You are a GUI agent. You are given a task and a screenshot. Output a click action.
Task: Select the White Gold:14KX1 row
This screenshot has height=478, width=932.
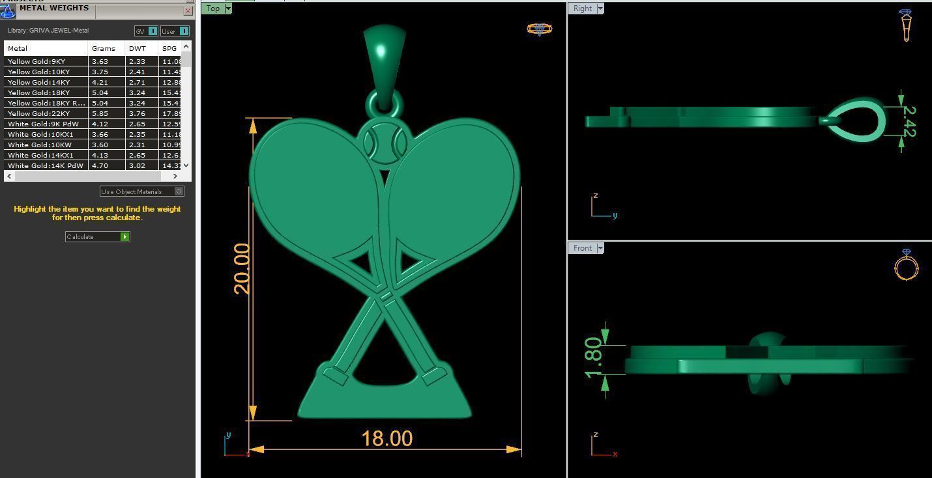tap(93, 155)
